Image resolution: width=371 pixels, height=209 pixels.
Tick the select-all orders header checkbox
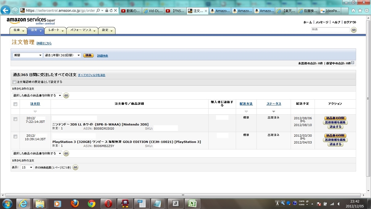coord(15,104)
